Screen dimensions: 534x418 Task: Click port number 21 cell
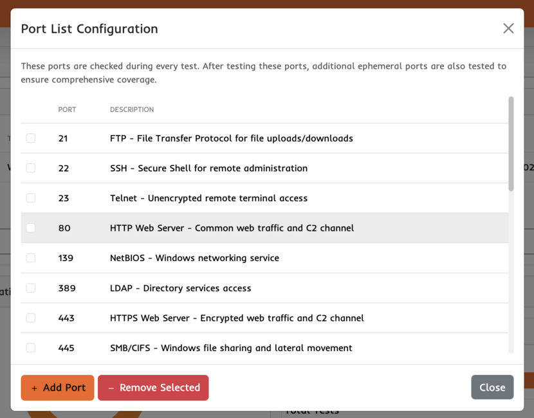[63, 138]
